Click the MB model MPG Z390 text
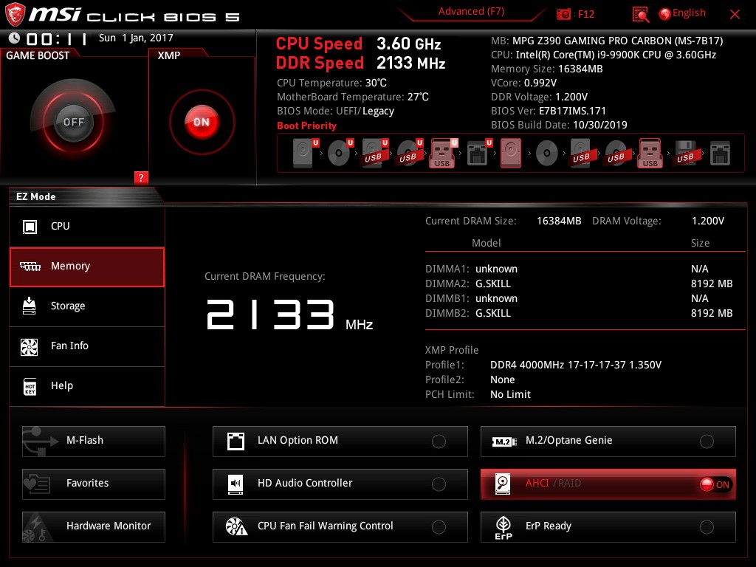756x567 pixels. coord(607,41)
